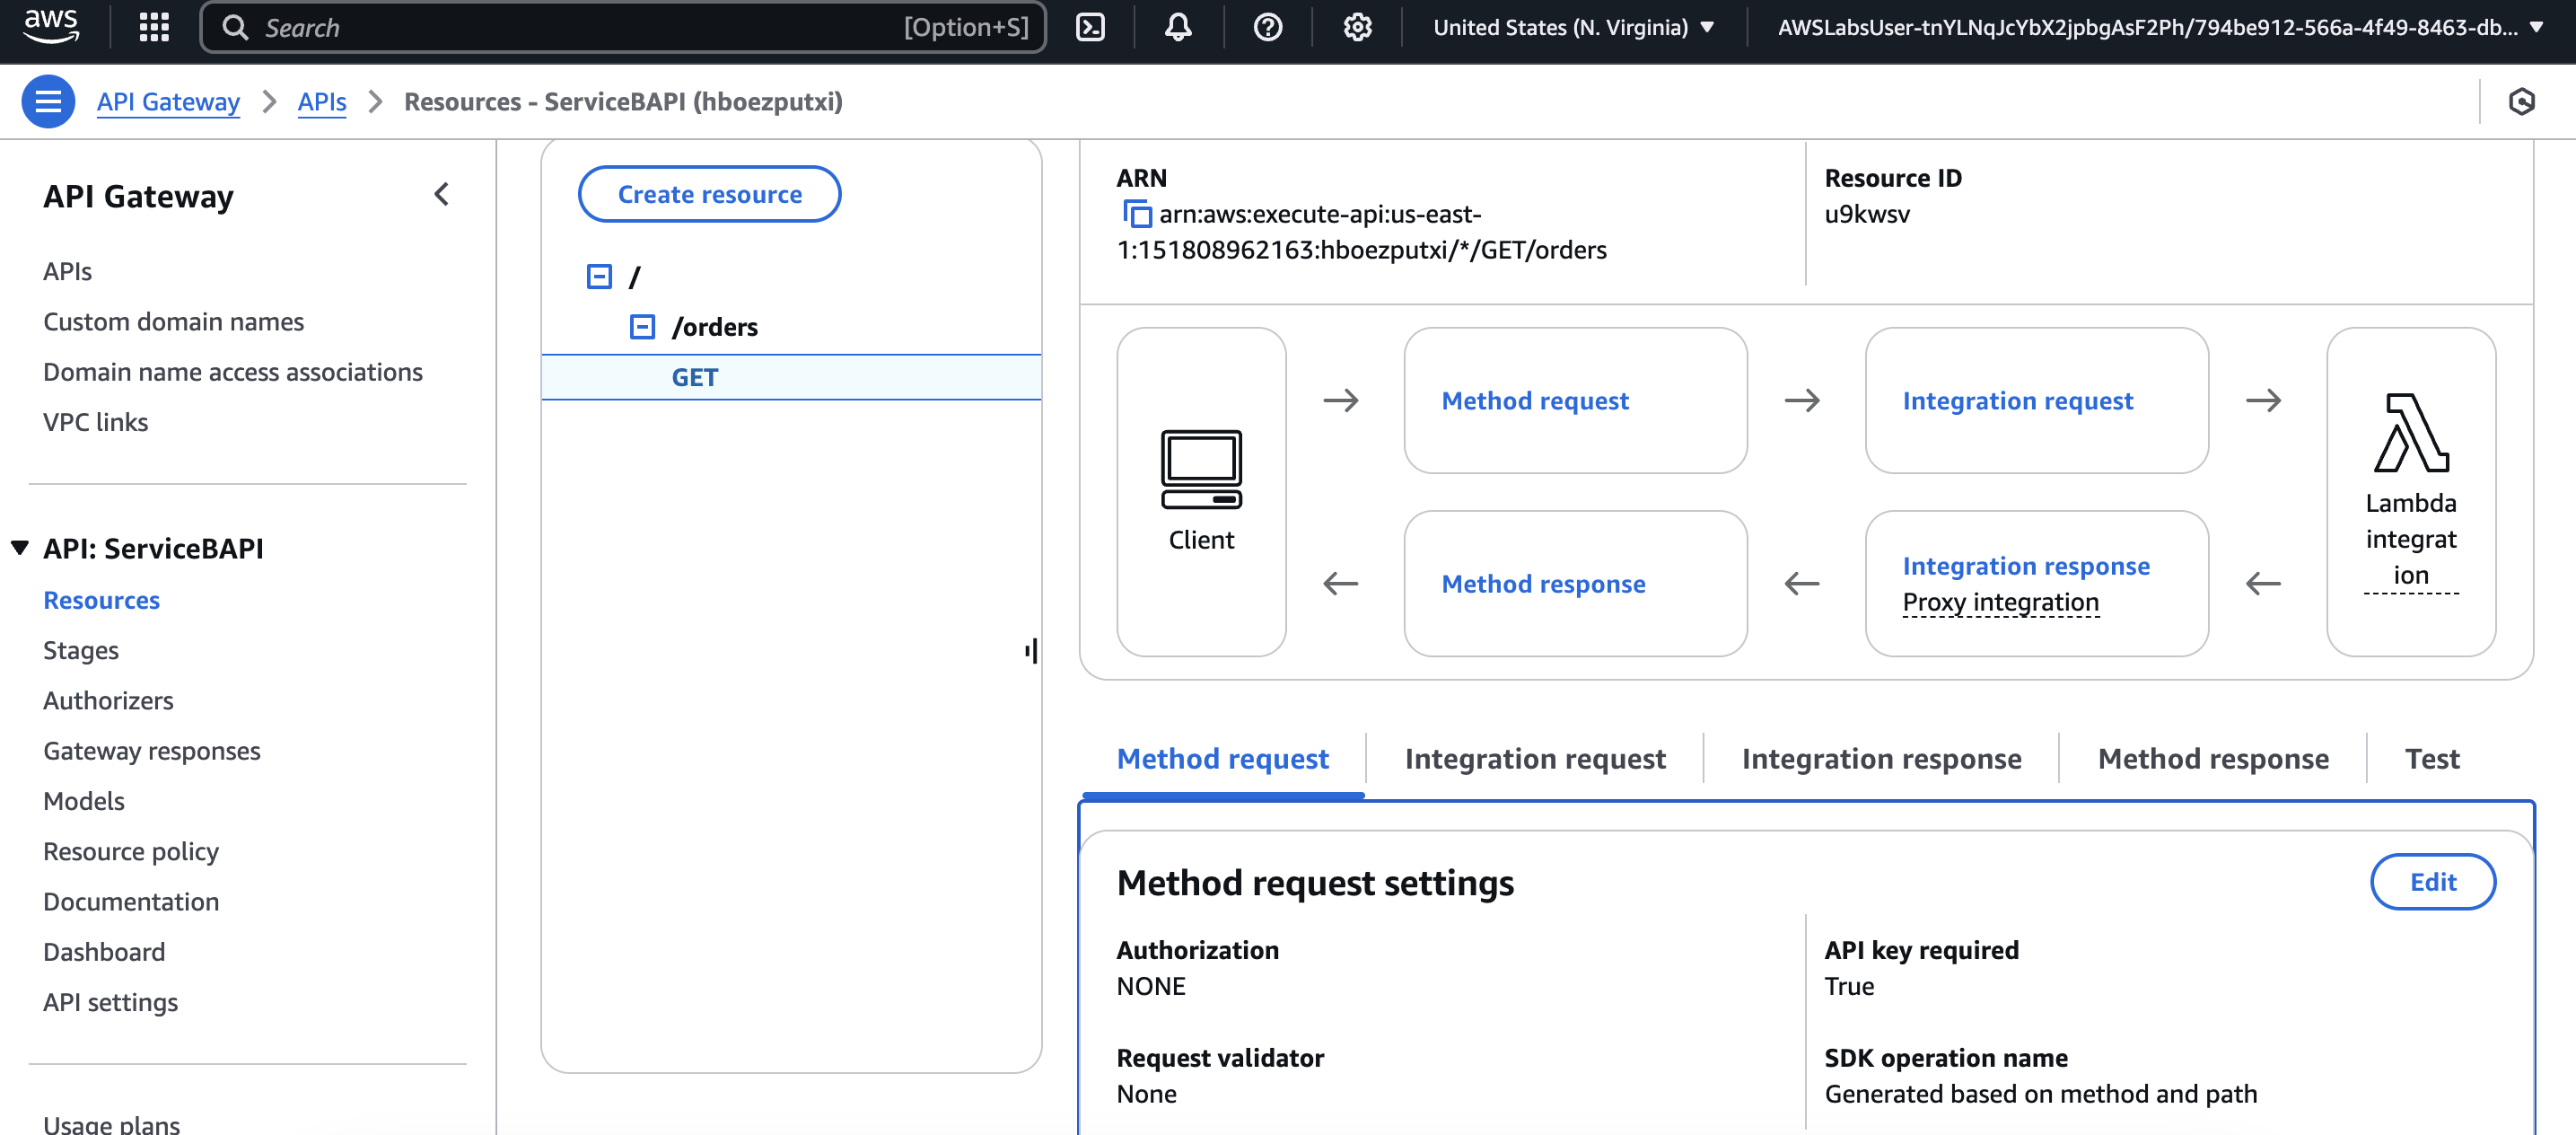This screenshot has width=2576, height=1135.
Task: Open VPC links
Action: pyautogui.click(x=95, y=422)
